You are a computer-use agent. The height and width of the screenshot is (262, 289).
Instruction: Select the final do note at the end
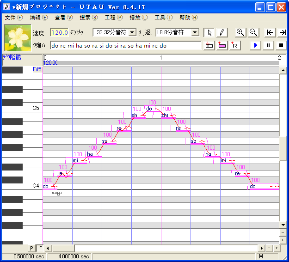pos(264,187)
